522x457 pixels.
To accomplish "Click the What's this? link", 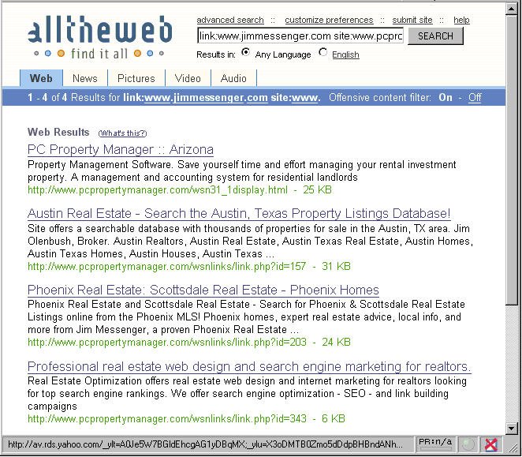I will click(x=122, y=133).
